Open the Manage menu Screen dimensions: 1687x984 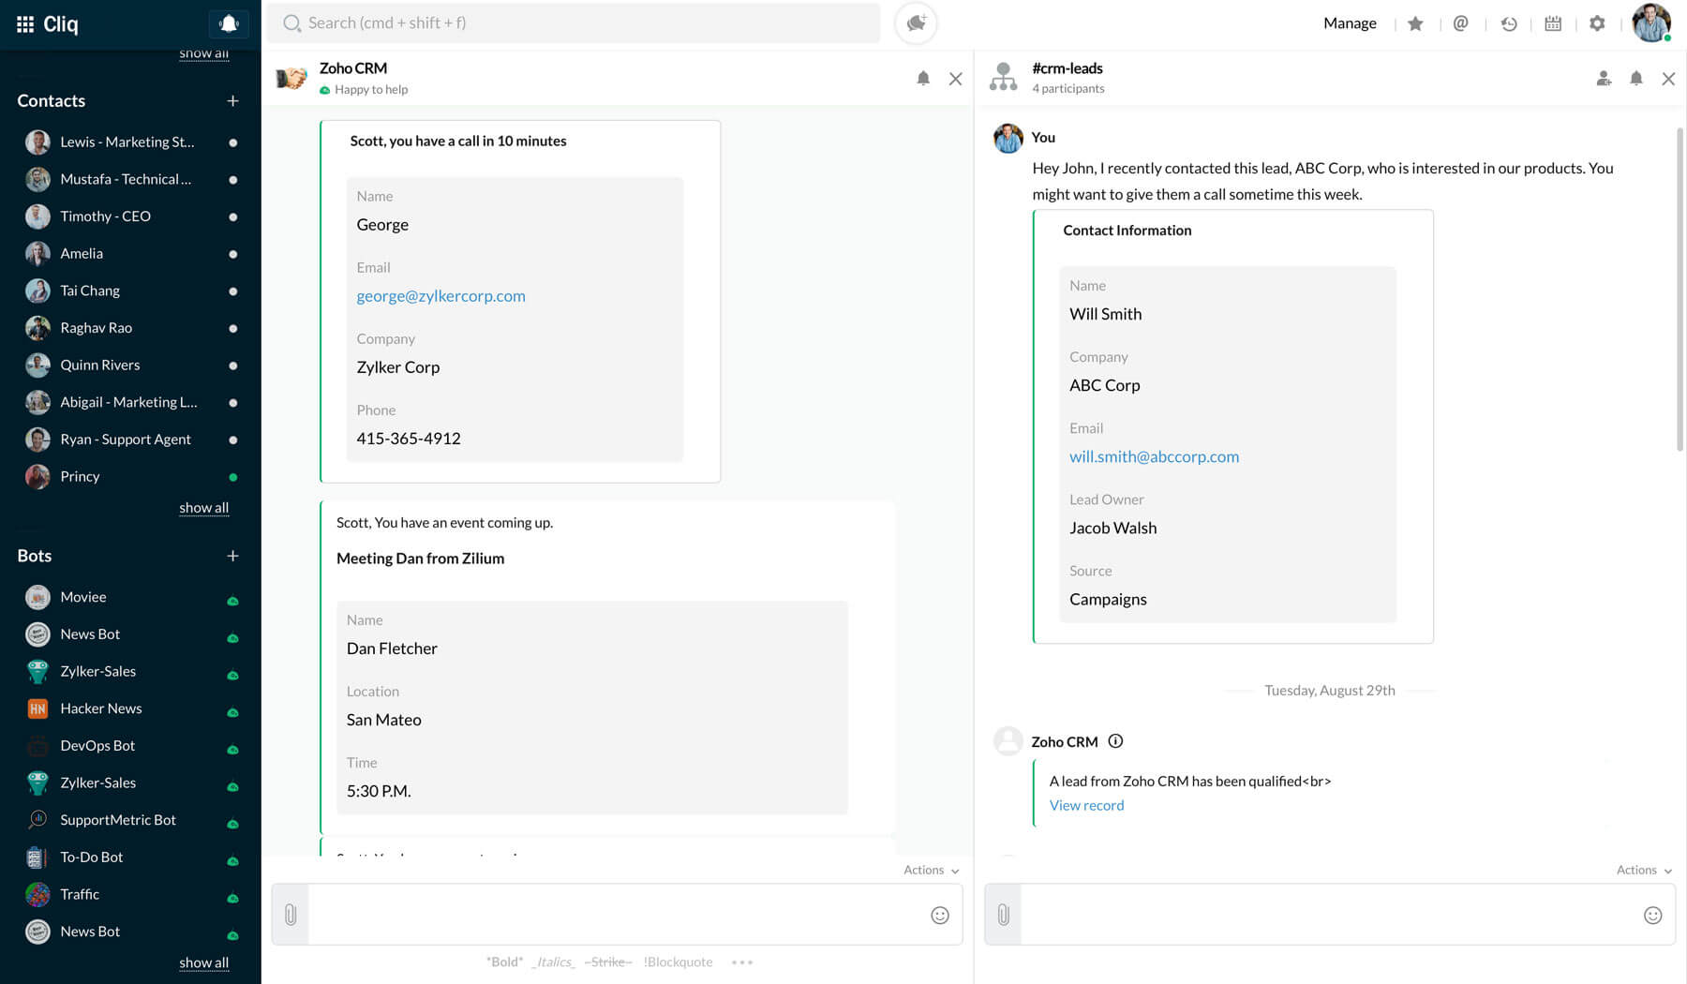pyautogui.click(x=1350, y=23)
